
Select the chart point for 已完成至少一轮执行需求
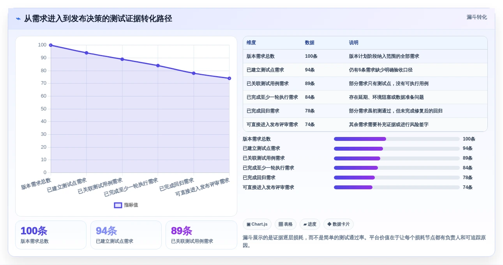pos(158,66)
